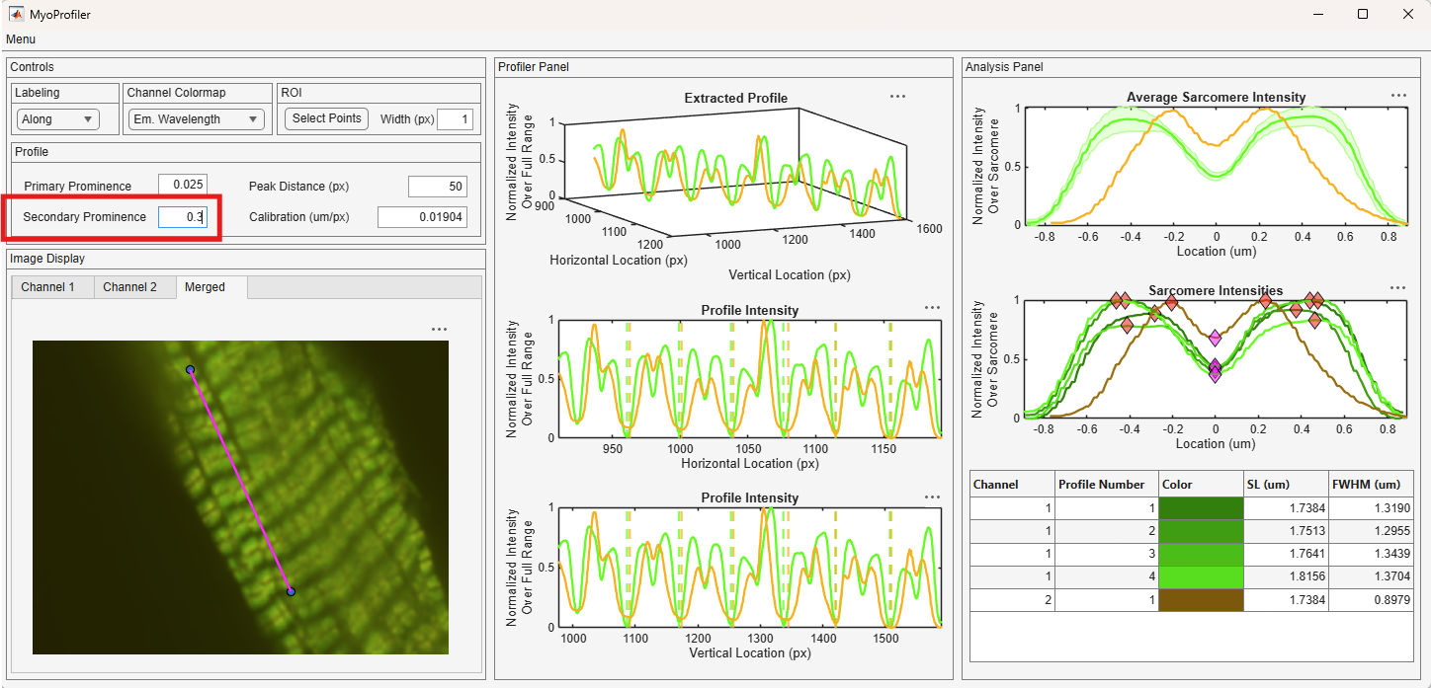Switch to the Channel 1 tab
1431x688 pixels.
click(48, 287)
